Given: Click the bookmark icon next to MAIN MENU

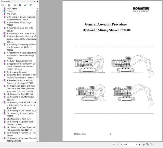Looking at the screenshot, I should point(5,9).
